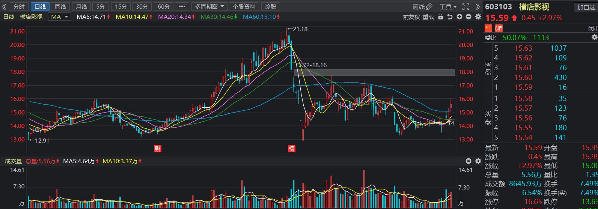Click buy level 5 price 15.54
This screenshot has height=209, width=598.
pos(523,137)
